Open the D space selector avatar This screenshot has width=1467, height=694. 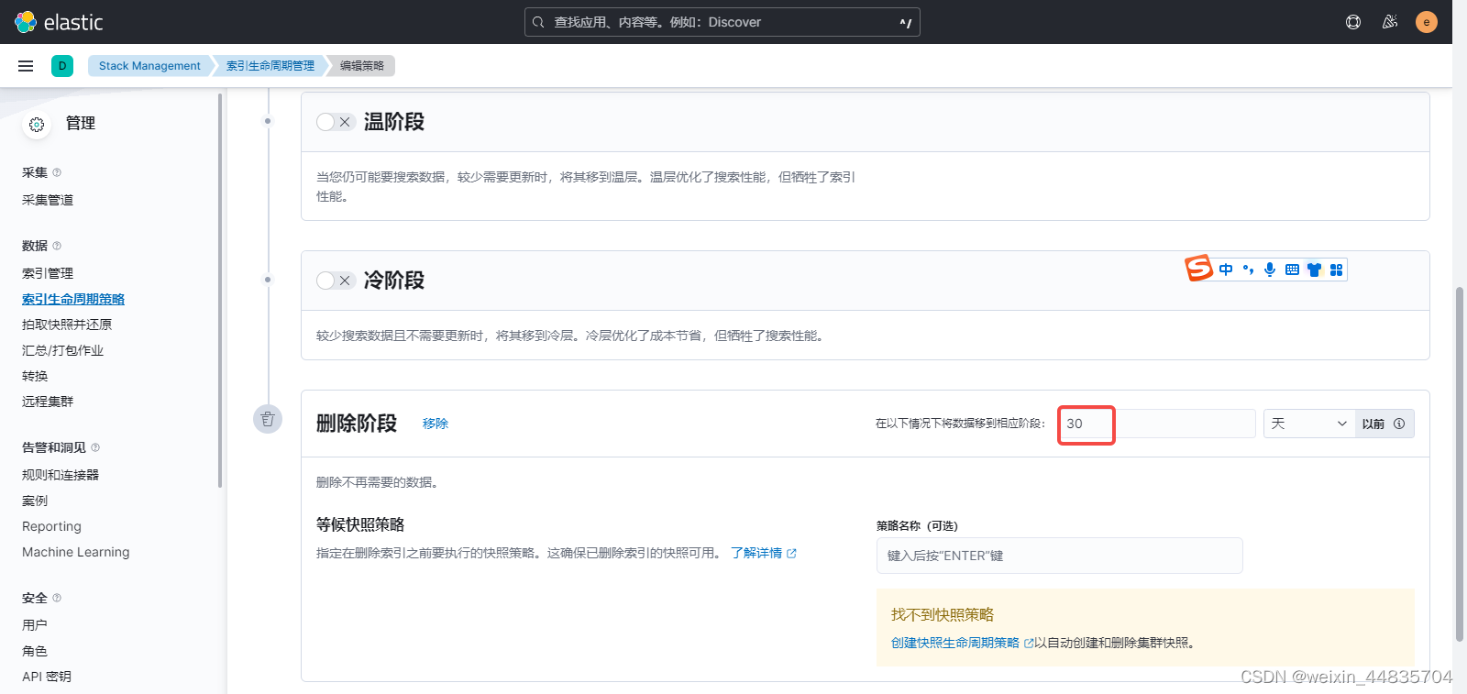coord(62,66)
